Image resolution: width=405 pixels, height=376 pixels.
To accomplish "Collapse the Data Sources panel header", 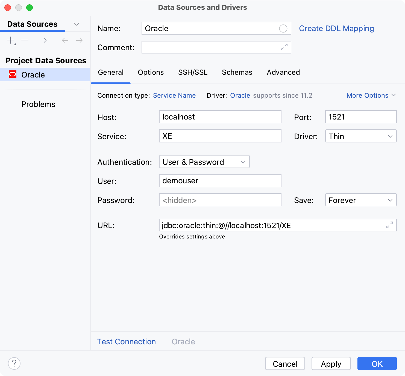I will (x=77, y=24).
